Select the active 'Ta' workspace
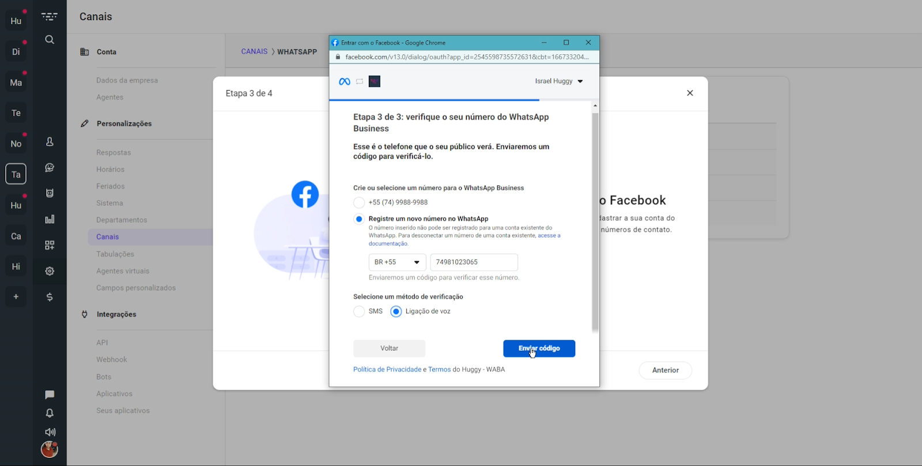Viewport: 922px width, 466px height. (x=16, y=174)
